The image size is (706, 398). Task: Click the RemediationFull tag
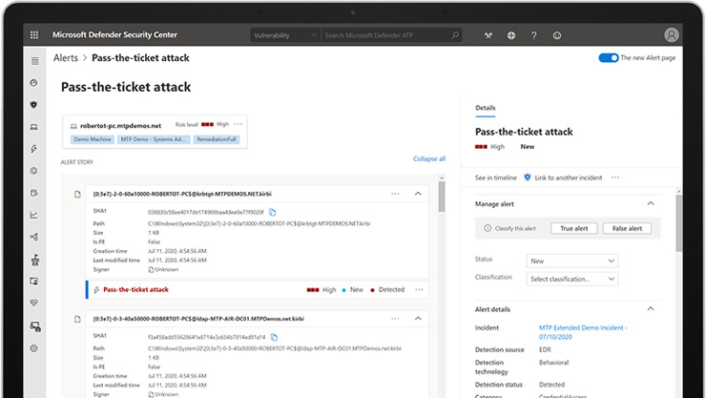coord(217,139)
